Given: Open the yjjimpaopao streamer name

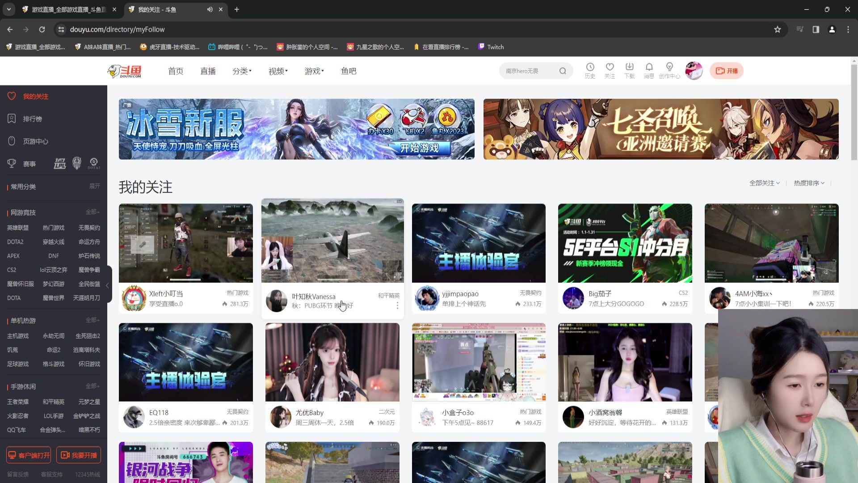Looking at the screenshot, I should click(x=460, y=294).
